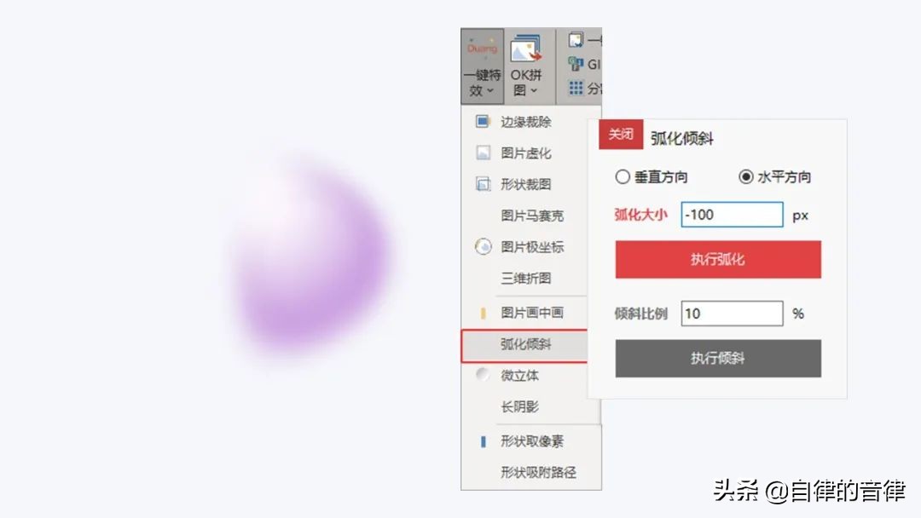Click the Duang 一键特效 icon
This screenshot has height=518, width=921.
482,48
